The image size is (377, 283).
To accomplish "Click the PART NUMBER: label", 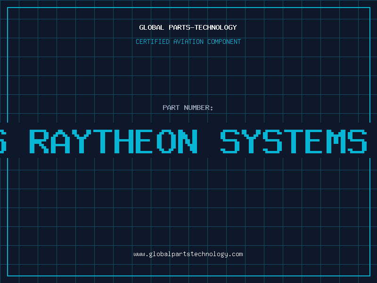I will (x=188, y=108).
